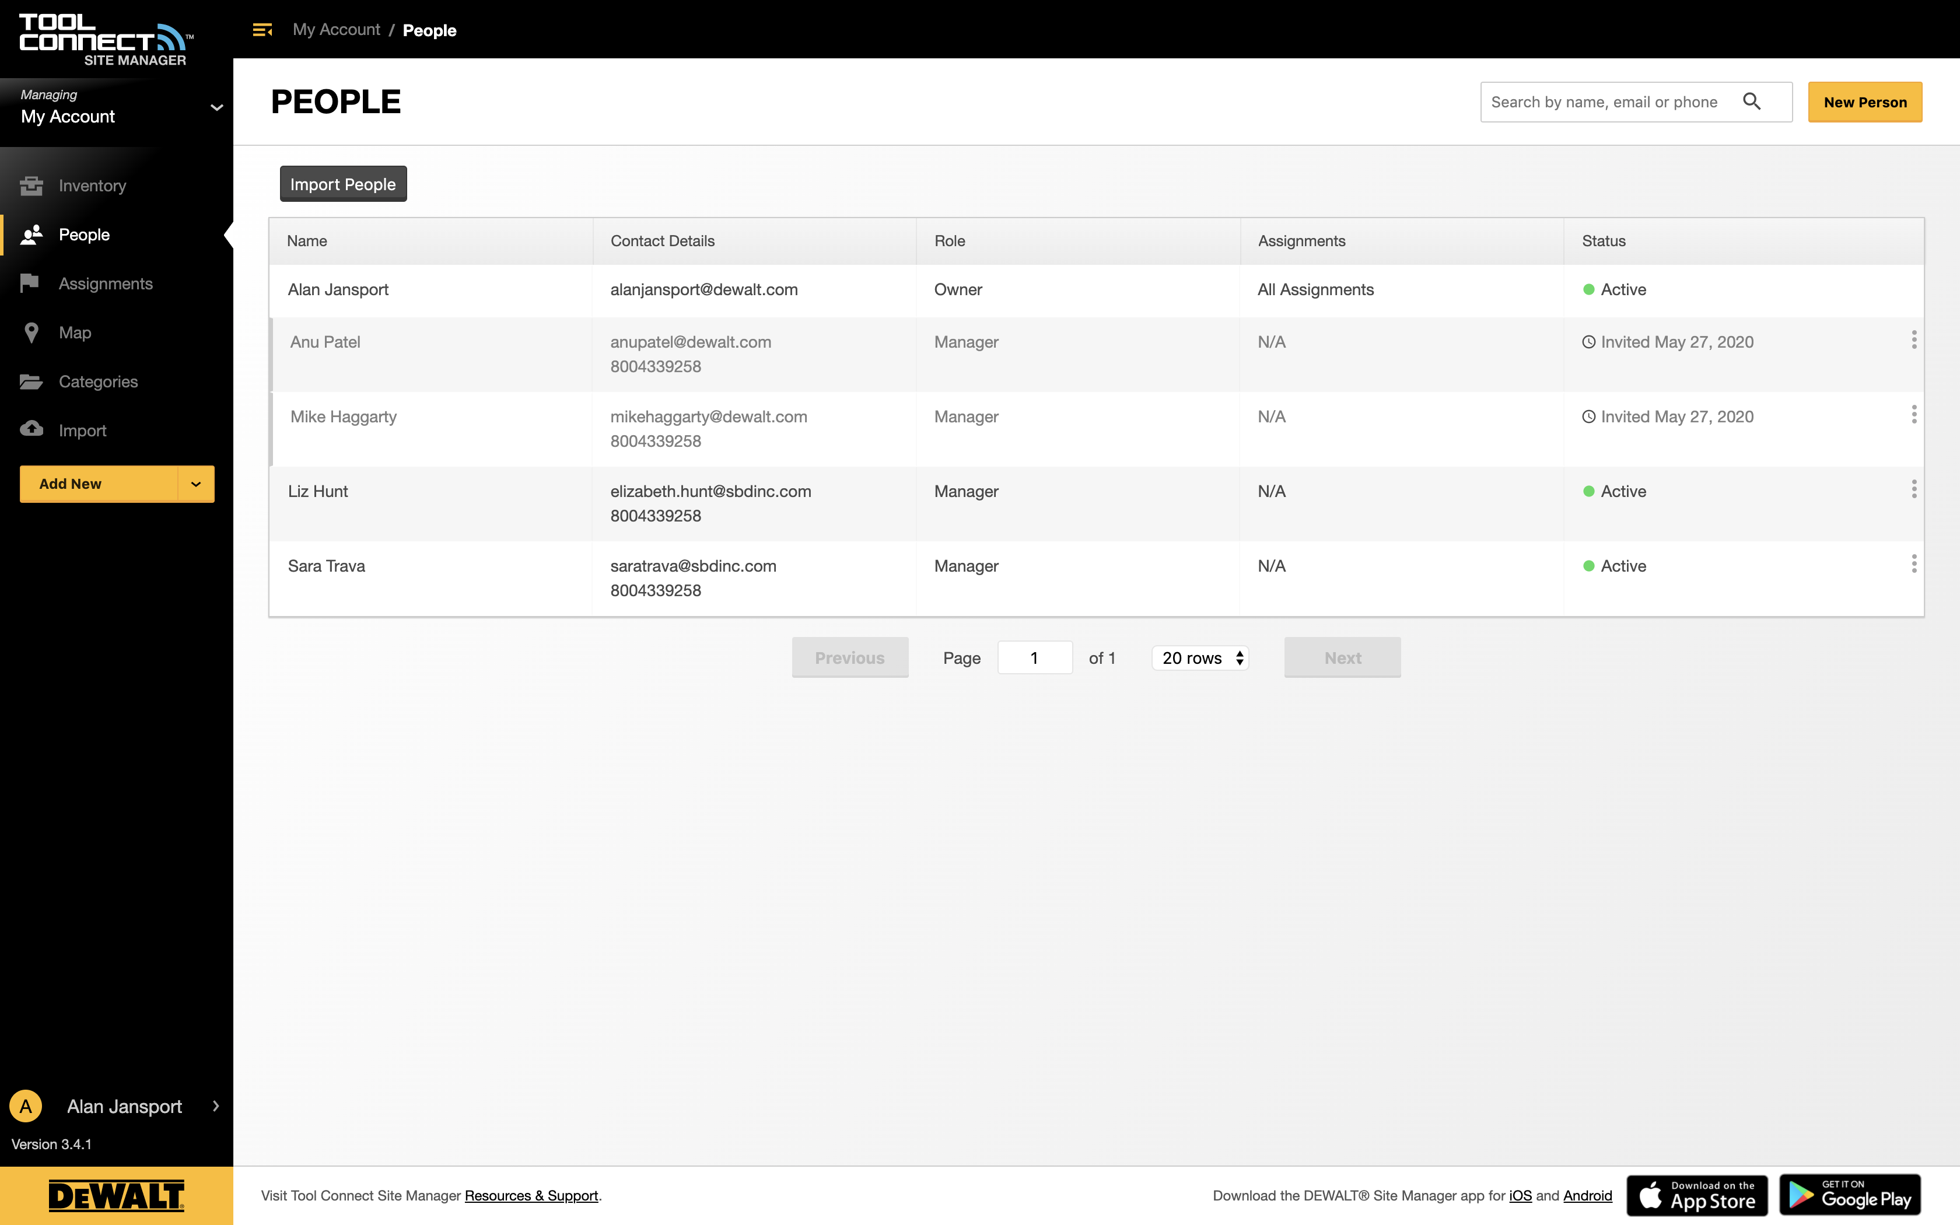Open row options for Liz Hunt
The image size is (1960, 1225).
tap(1914, 489)
